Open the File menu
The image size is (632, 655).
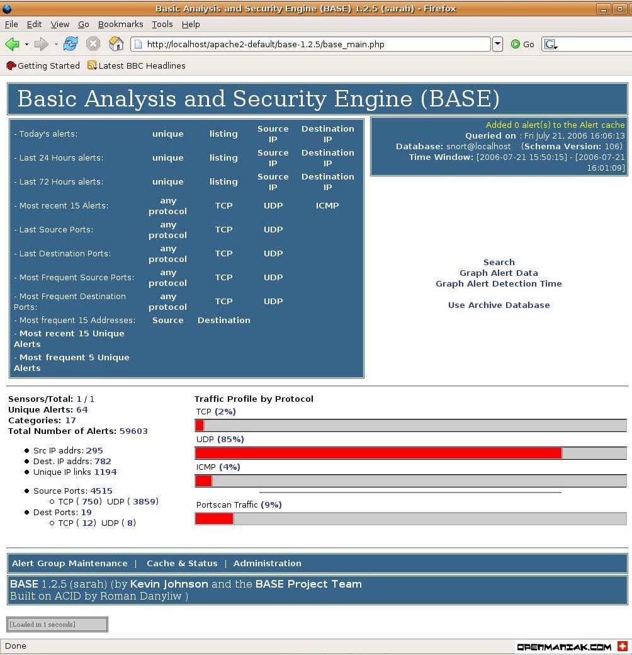click(11, 24)
